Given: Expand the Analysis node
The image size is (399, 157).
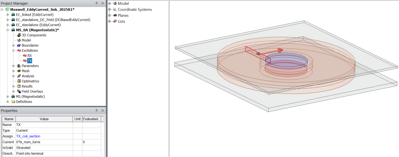Looking at the screenshot, I should pos(13,76).
